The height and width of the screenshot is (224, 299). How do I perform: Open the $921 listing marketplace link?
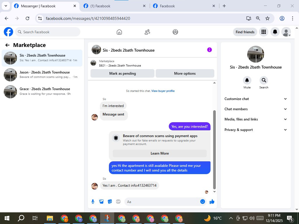[120, 65]
